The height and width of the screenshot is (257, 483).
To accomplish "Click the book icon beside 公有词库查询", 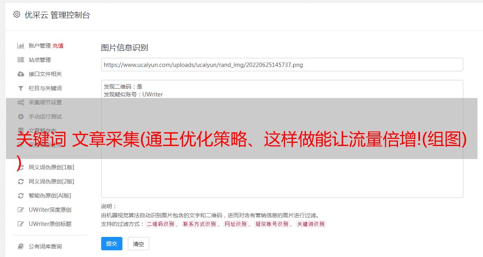I will (x=21, y=246).
